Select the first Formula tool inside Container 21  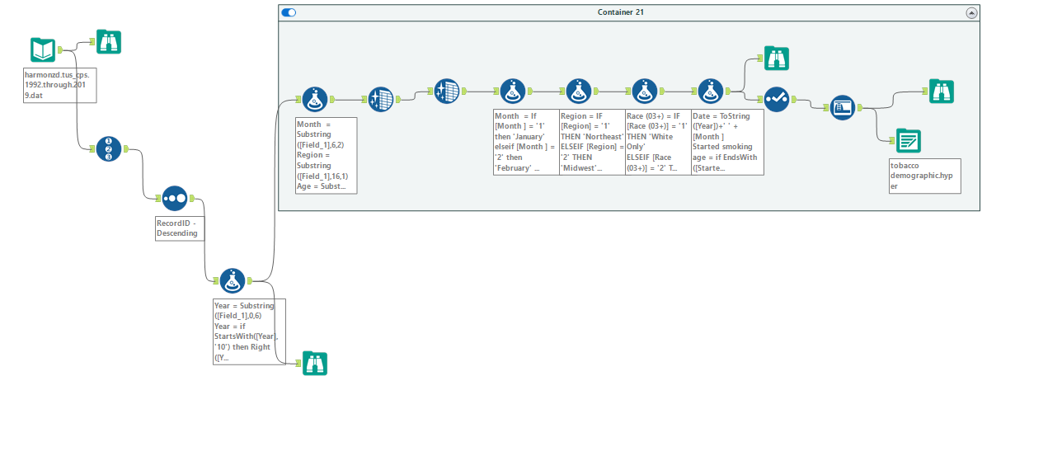coord(315,100)
